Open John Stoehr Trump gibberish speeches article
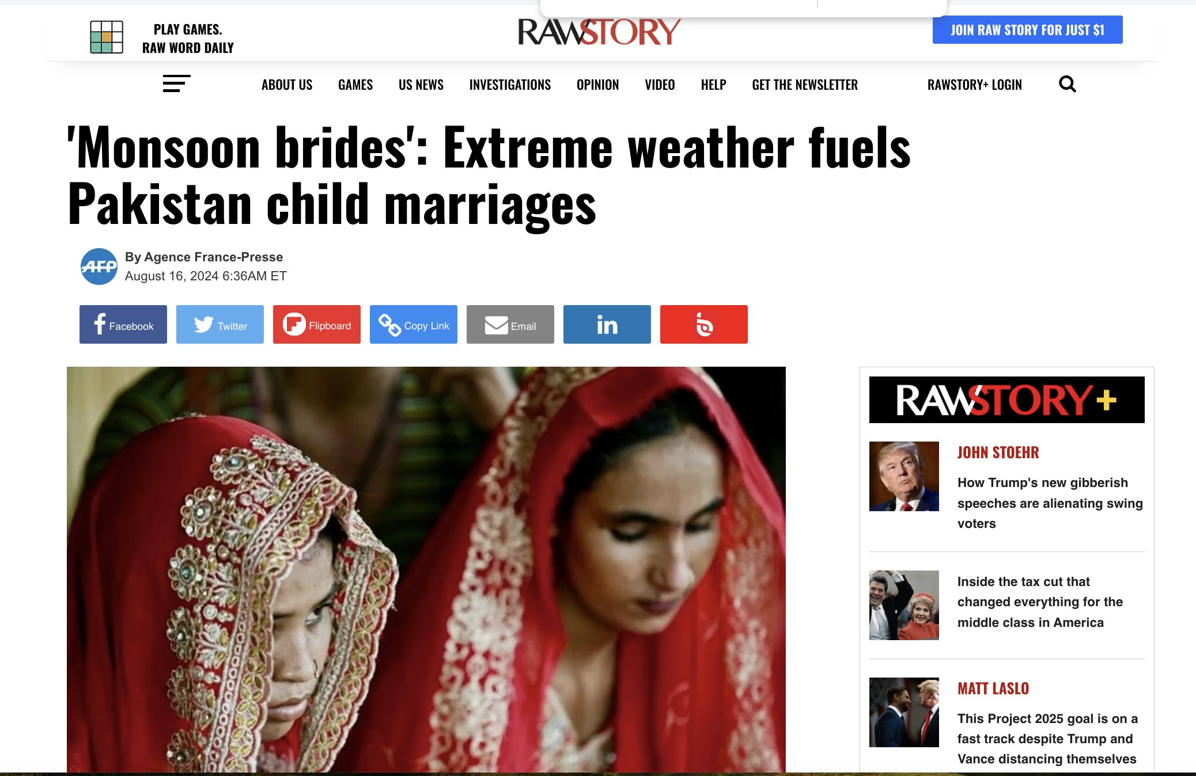This screenshot has width=1196, height=776. pos(1050,503)
